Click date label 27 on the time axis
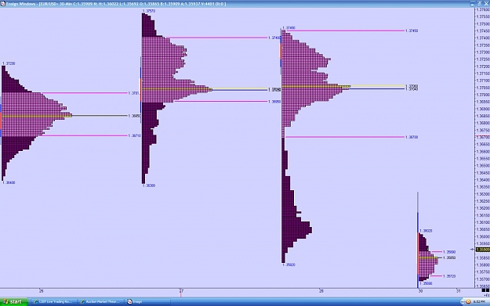 click(x=181, y=290)
